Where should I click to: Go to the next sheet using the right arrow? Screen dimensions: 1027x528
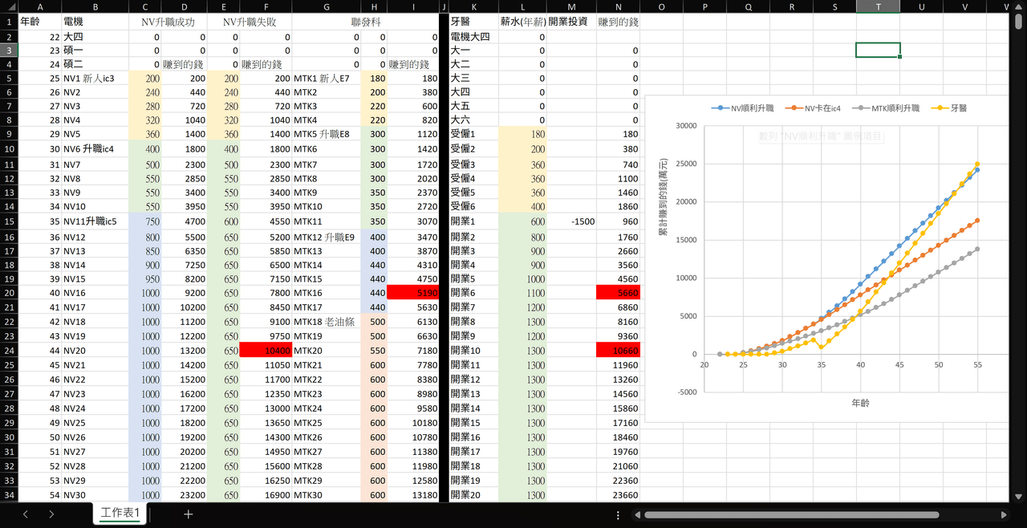click(51, 514)
